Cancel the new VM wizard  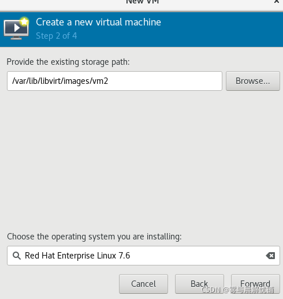tap(143, 284)
